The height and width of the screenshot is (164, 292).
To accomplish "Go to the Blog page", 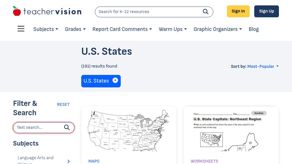I will pyautogui.click(x=254, y=29).
